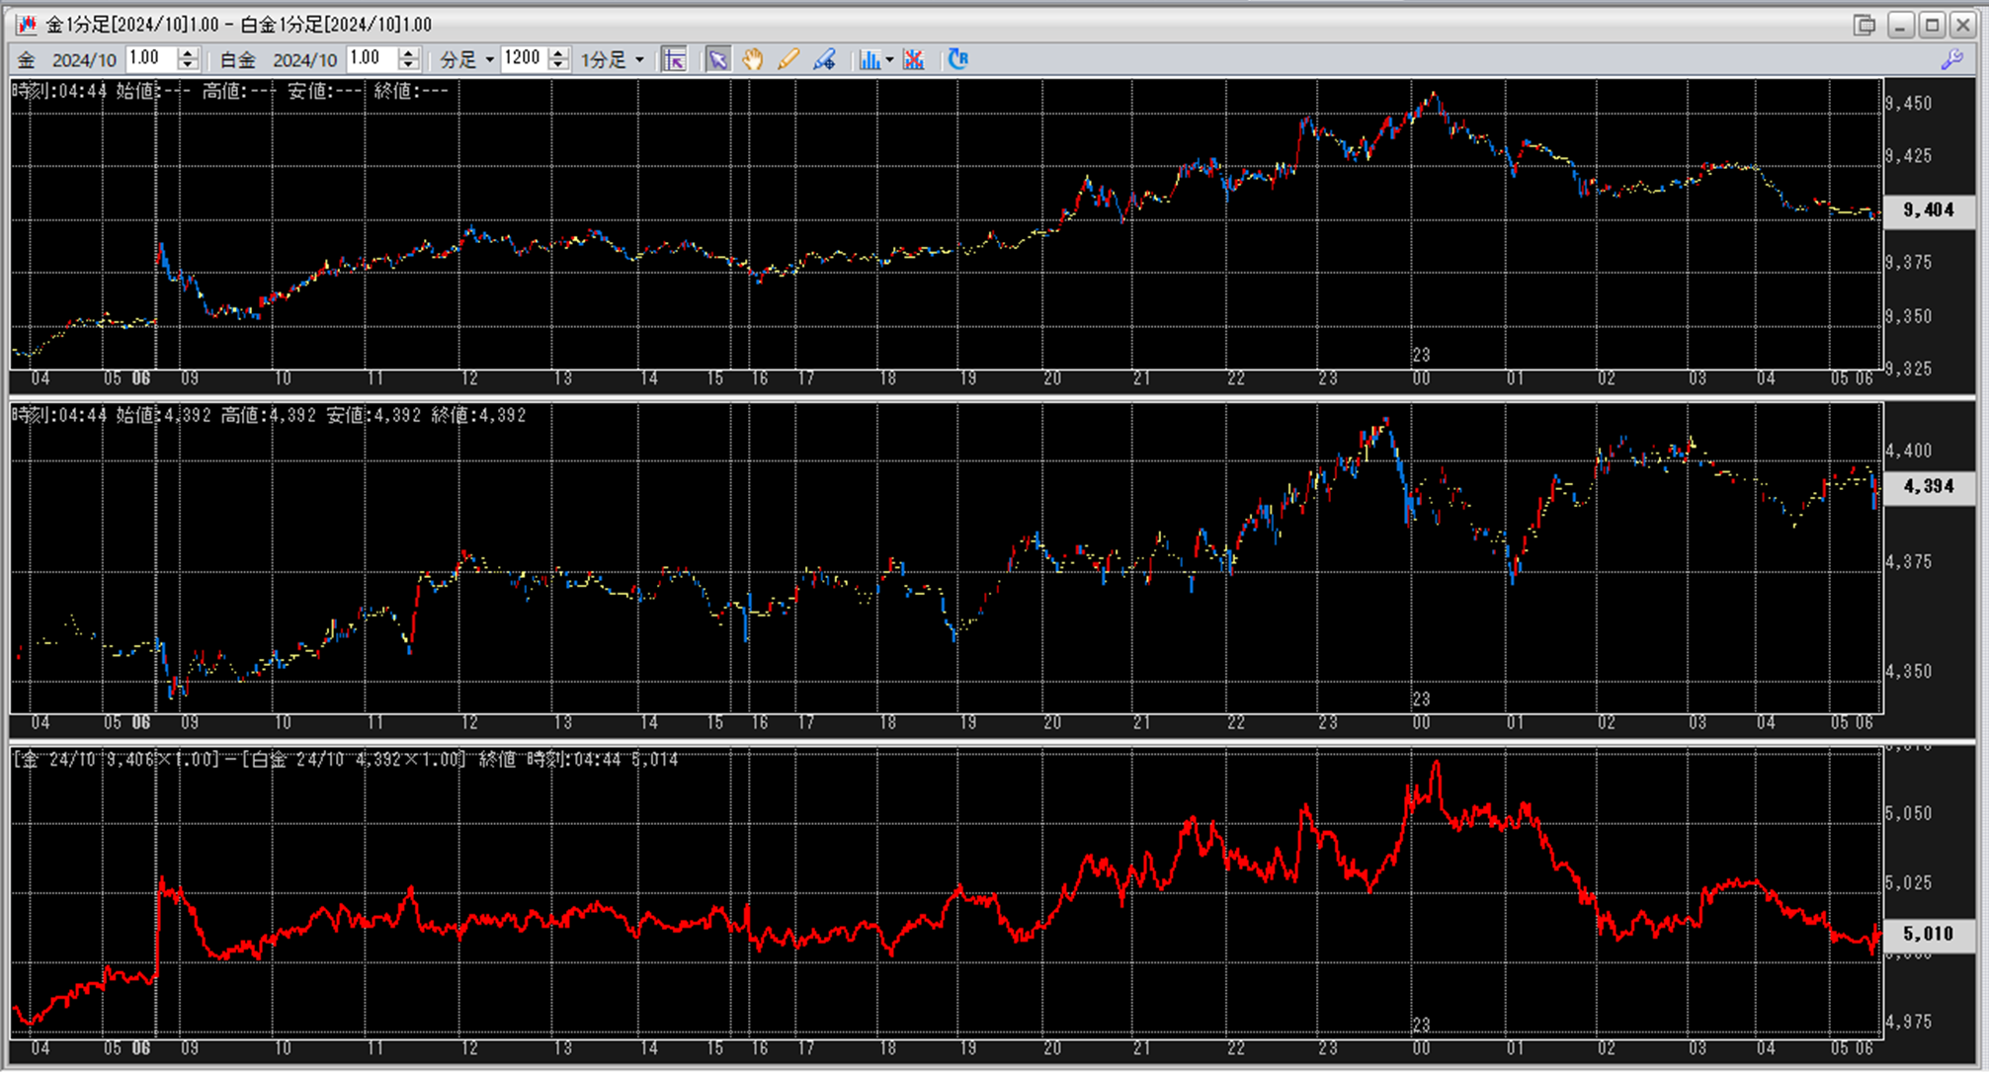1989x1073 pixels.
Task: Expand the bar chart icon dropdown arrow
Action: click(889, 60)
